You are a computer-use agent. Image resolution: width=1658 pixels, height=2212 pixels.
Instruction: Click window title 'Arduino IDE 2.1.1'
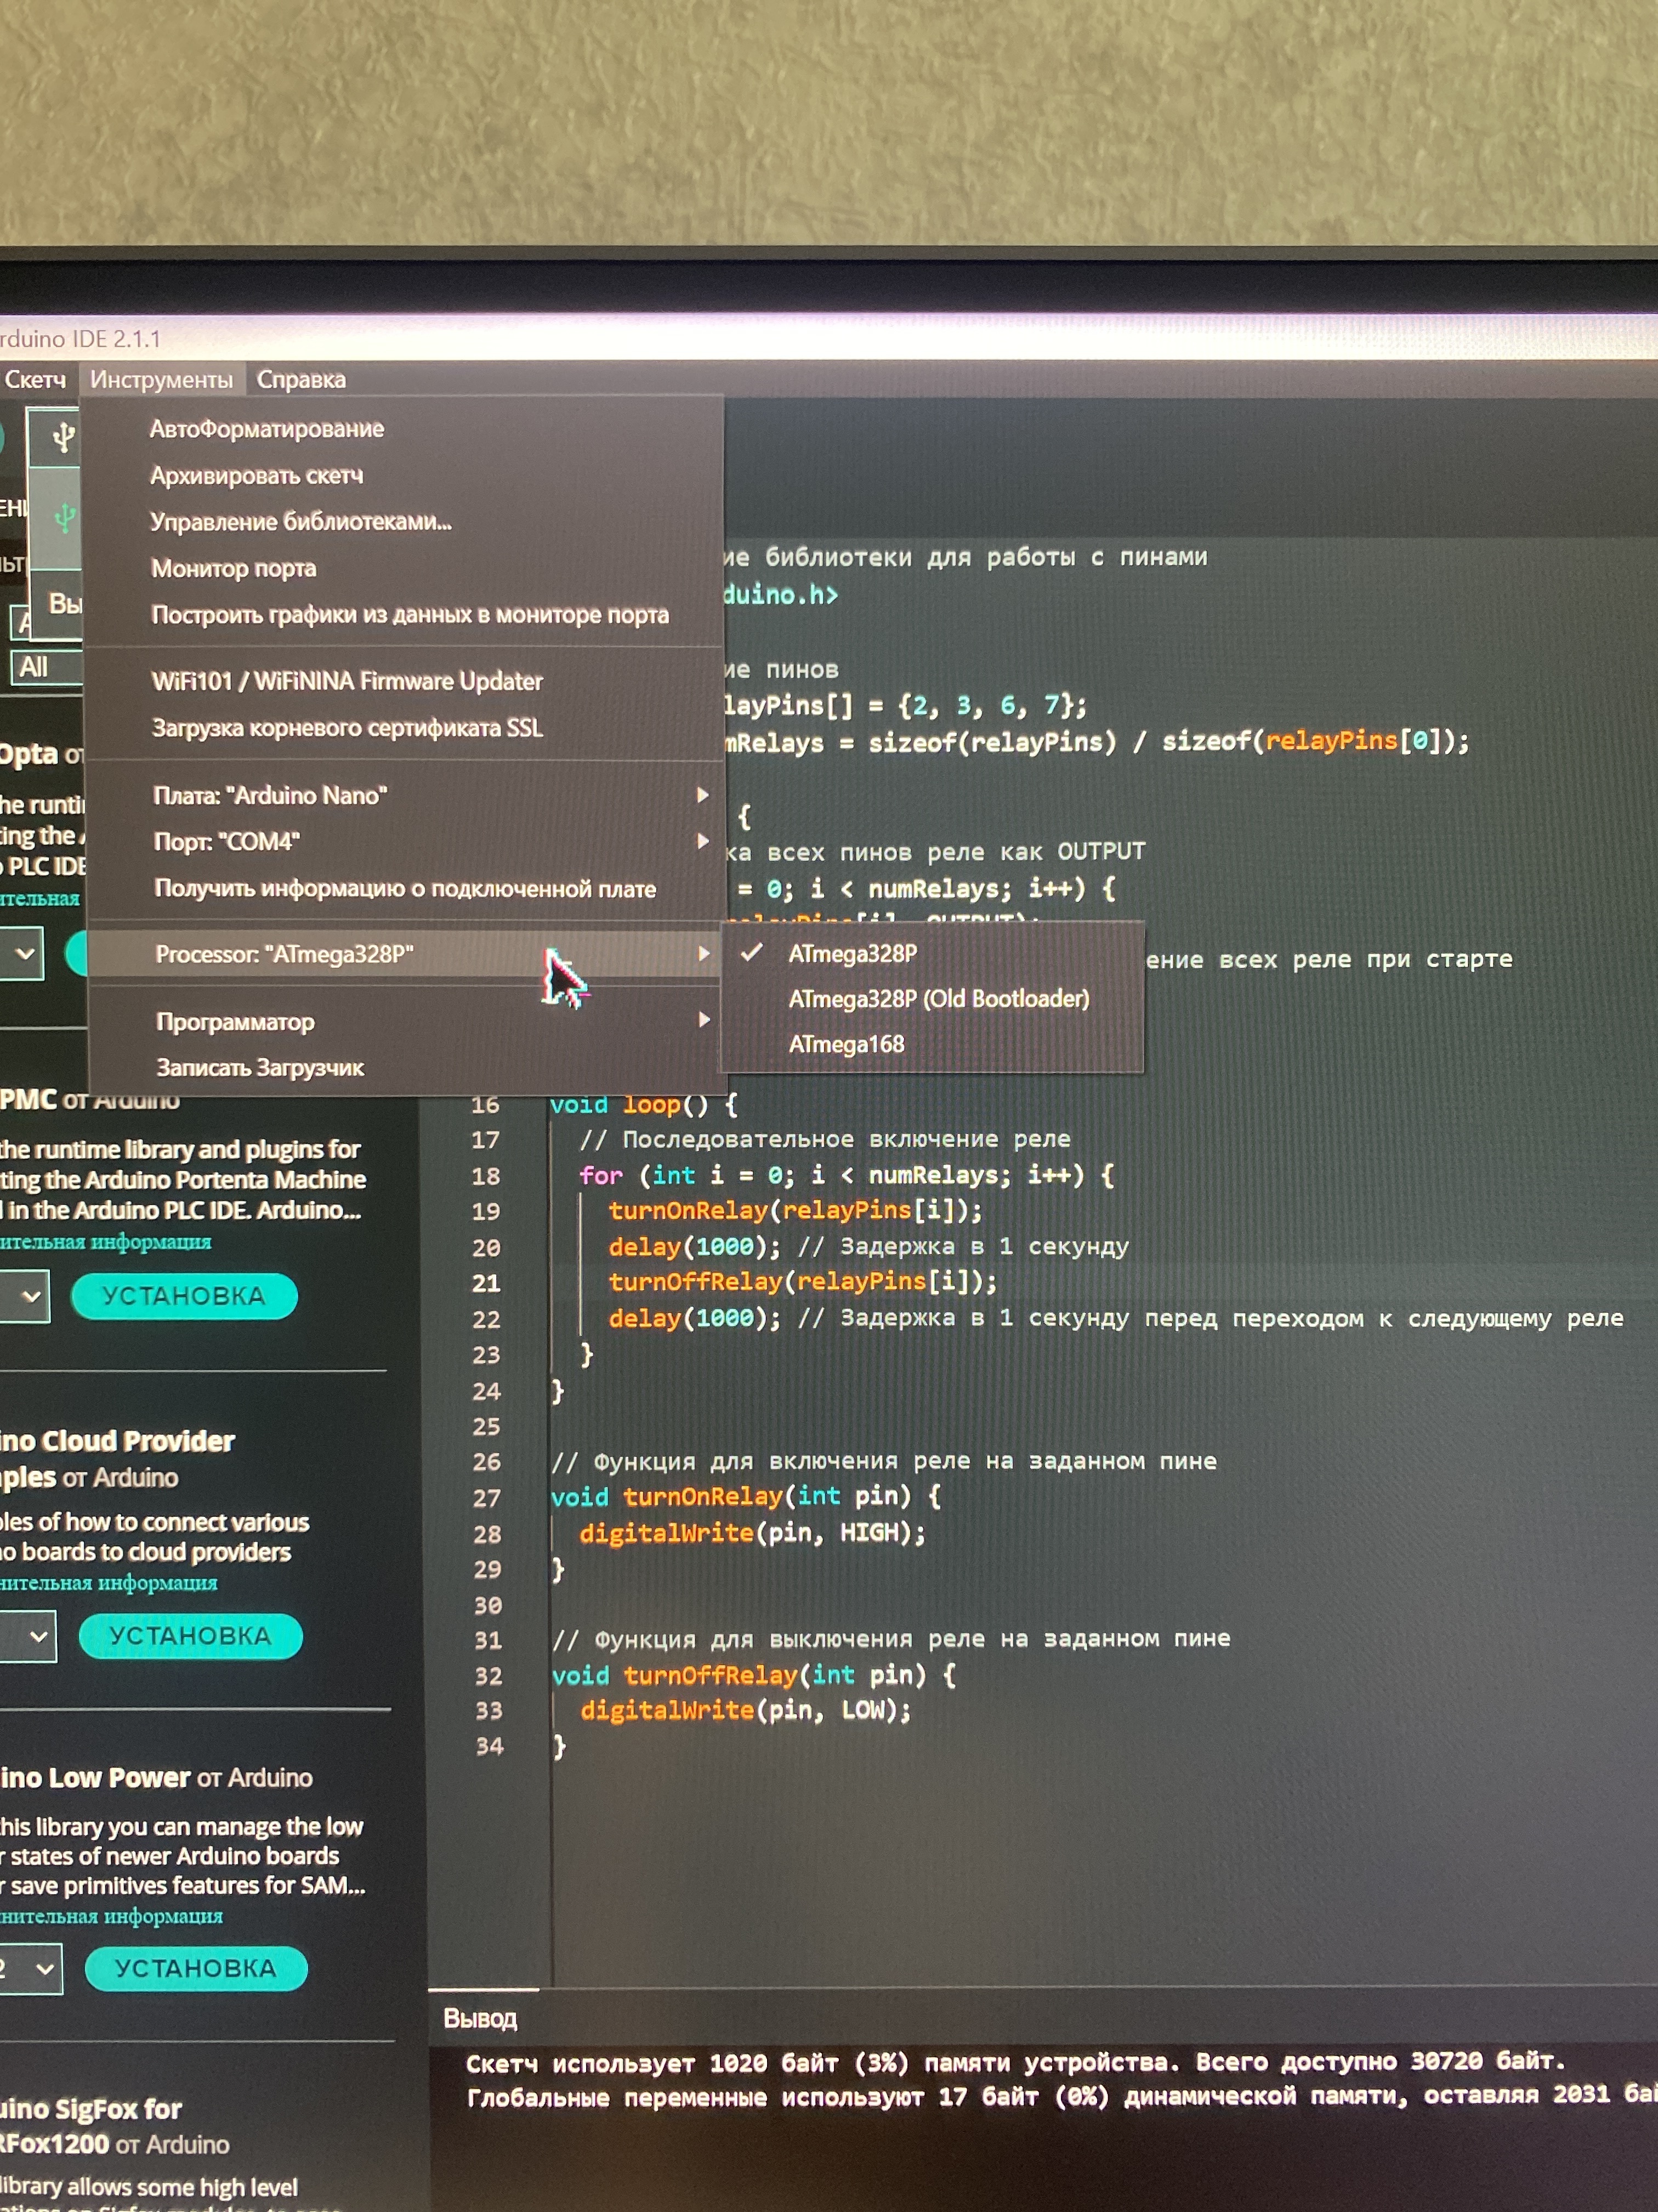click(x=80, y=339)
